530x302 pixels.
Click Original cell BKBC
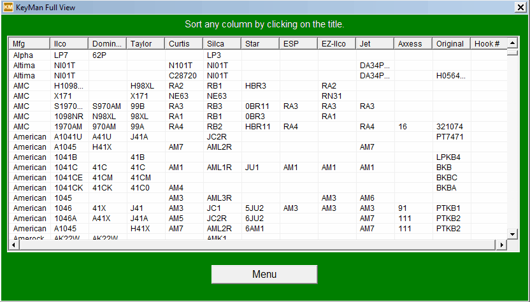pyautogui.click(x=446, y=178)
